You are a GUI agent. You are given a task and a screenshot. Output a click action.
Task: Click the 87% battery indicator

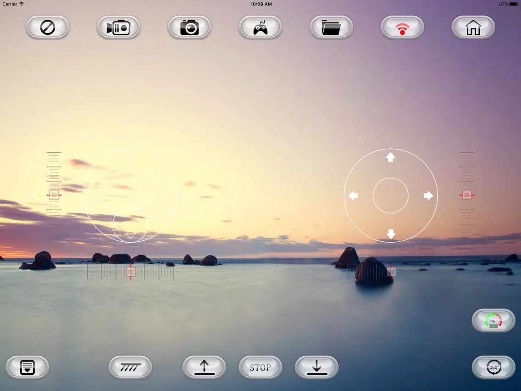pos(508,4)
